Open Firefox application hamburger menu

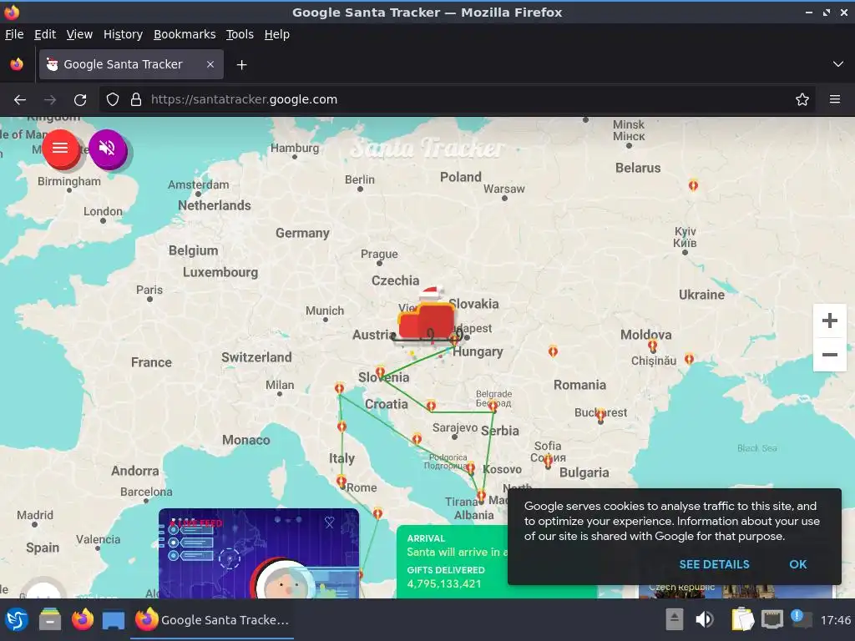(834, 100)
